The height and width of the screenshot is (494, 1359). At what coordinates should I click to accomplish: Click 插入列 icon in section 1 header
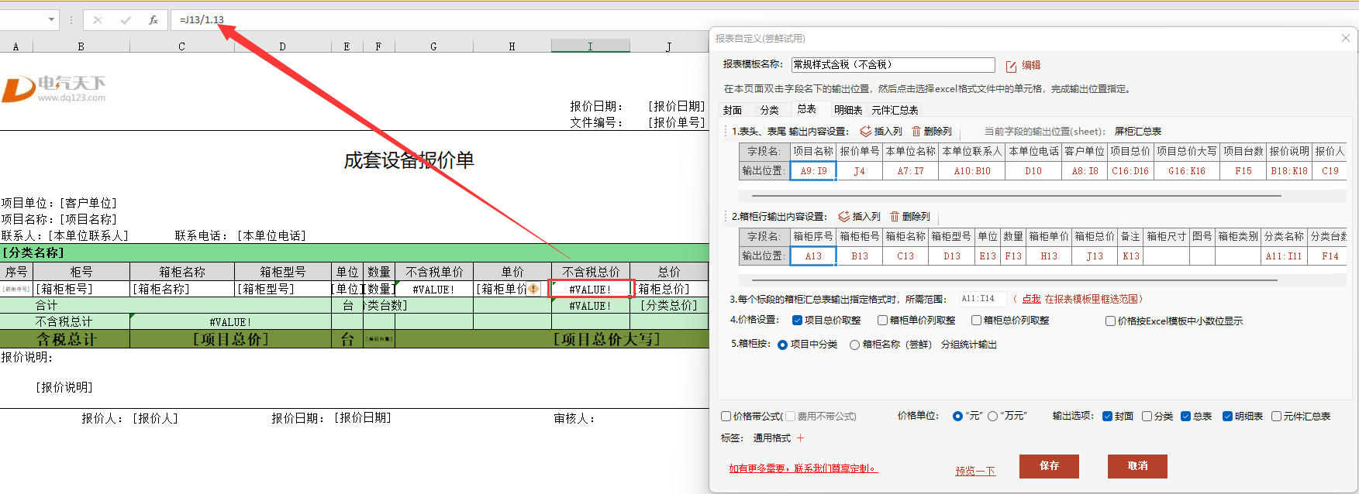(866, 132)
